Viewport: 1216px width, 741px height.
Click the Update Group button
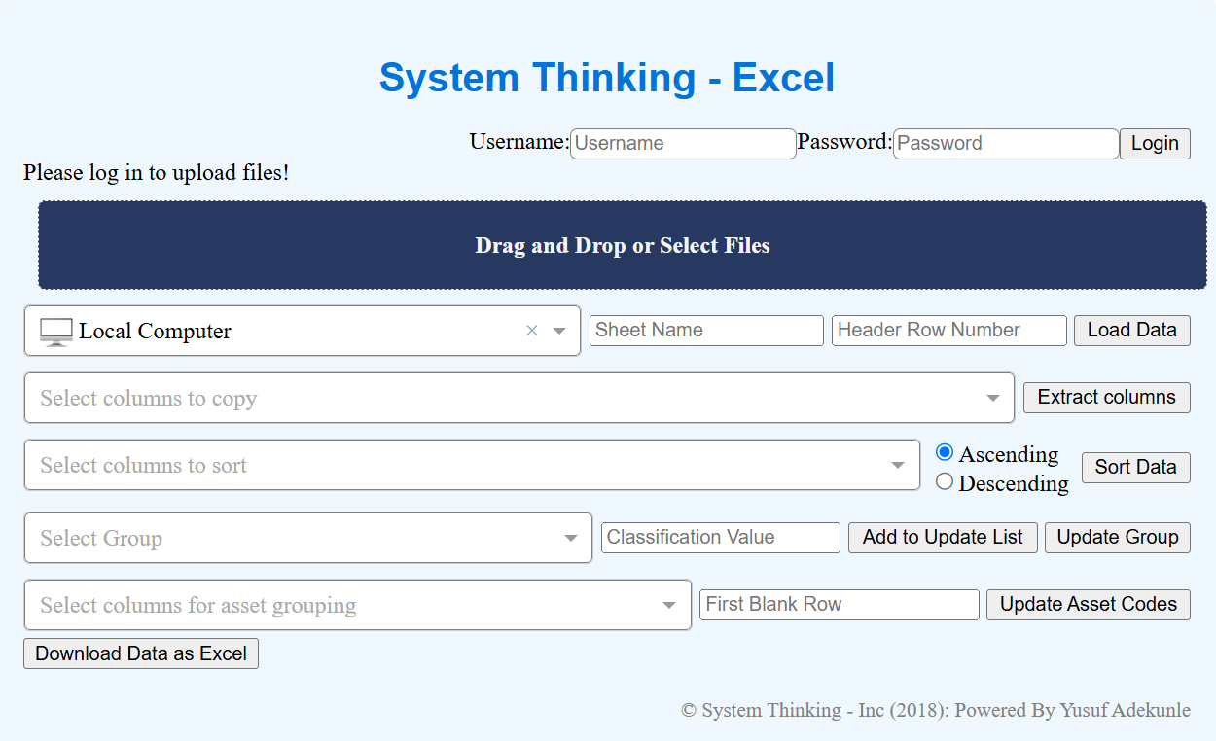(x=1118, y=537)
